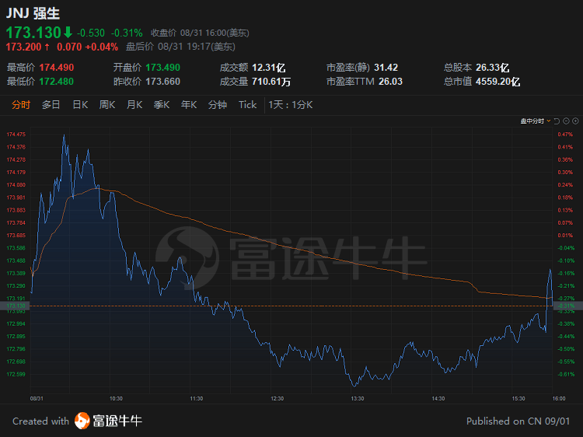Switch to the 日K tab
Image resolution: width=583 pixels, height=437 pixels.
coord(80,105)
